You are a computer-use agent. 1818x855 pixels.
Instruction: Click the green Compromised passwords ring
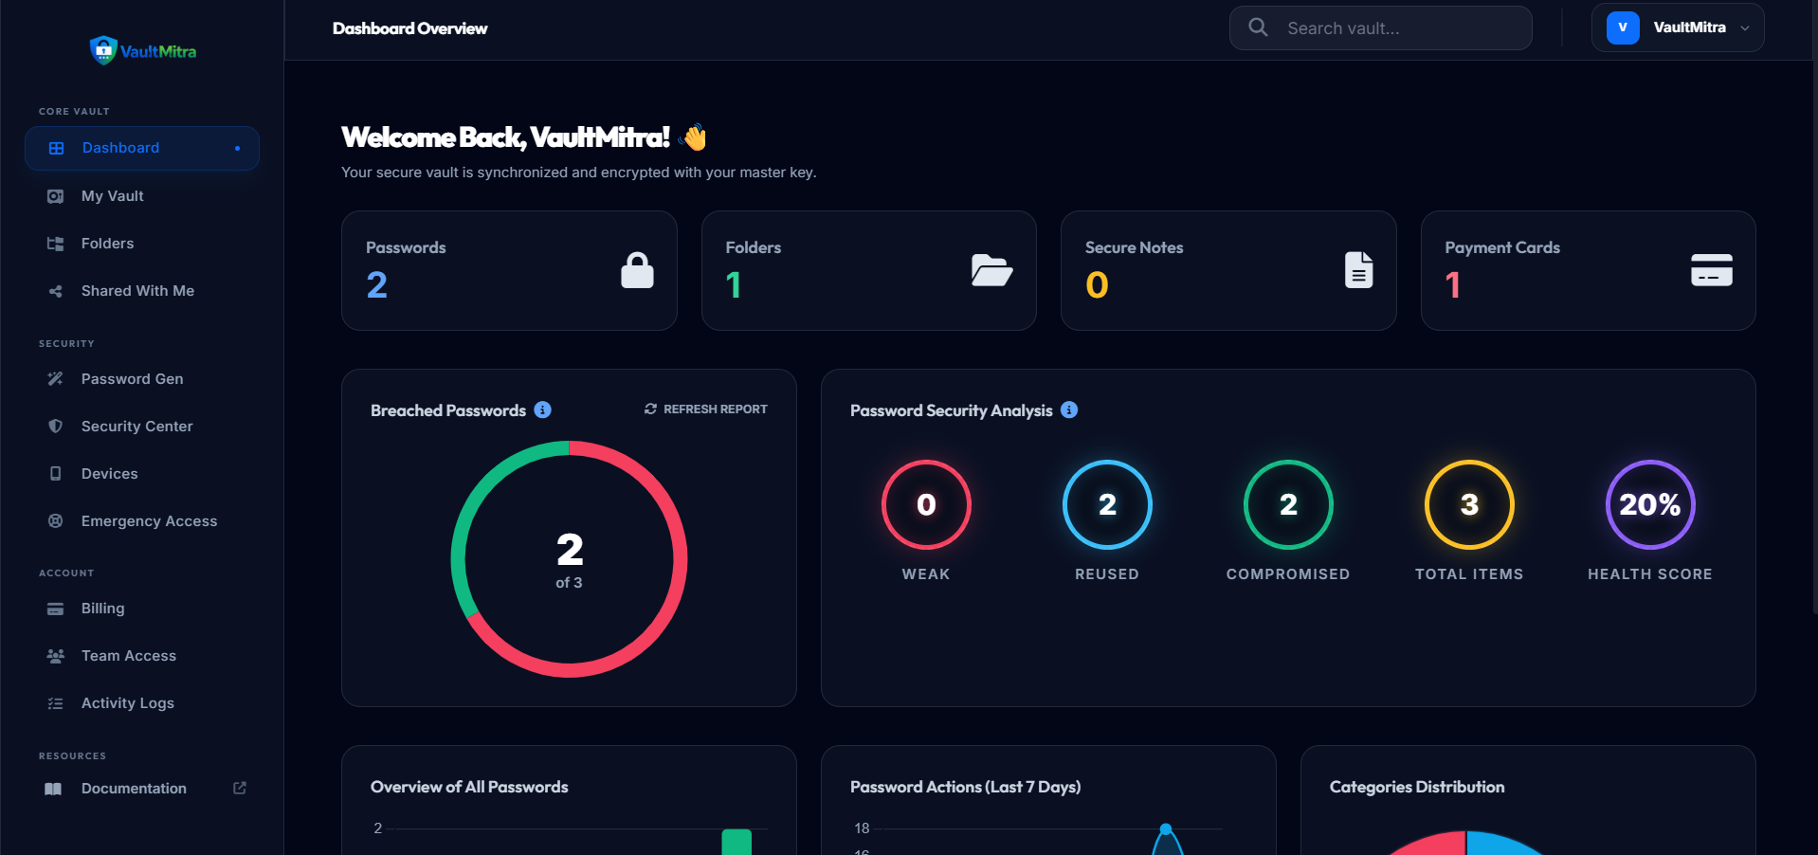point(1288,504)
